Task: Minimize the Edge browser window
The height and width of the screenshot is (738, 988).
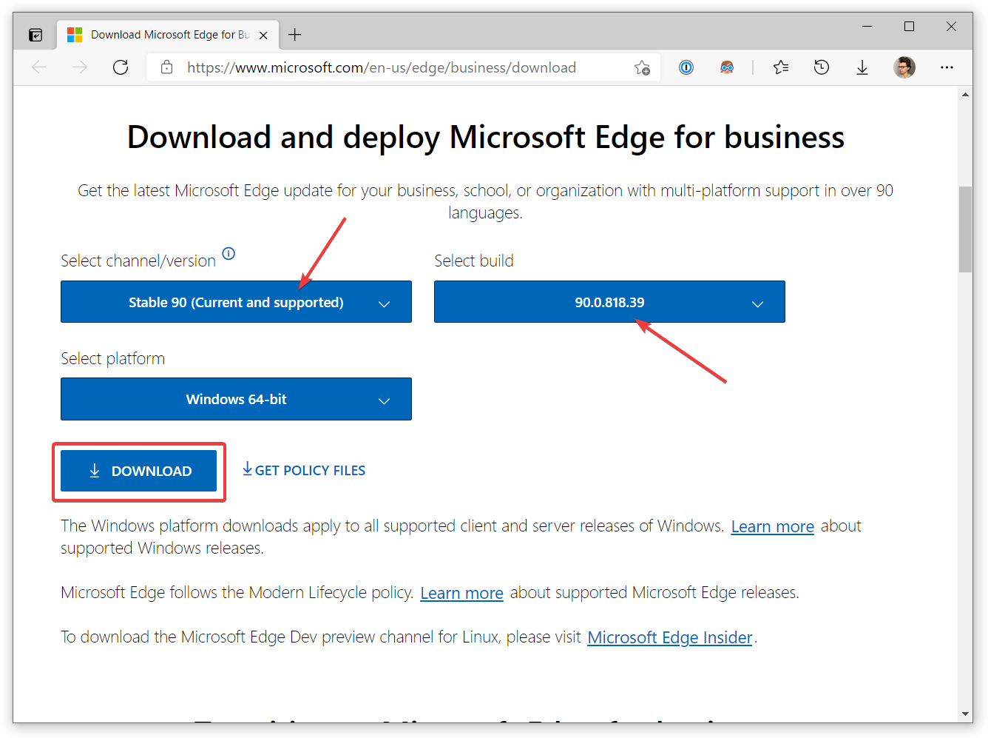Action: pos(867,27)
